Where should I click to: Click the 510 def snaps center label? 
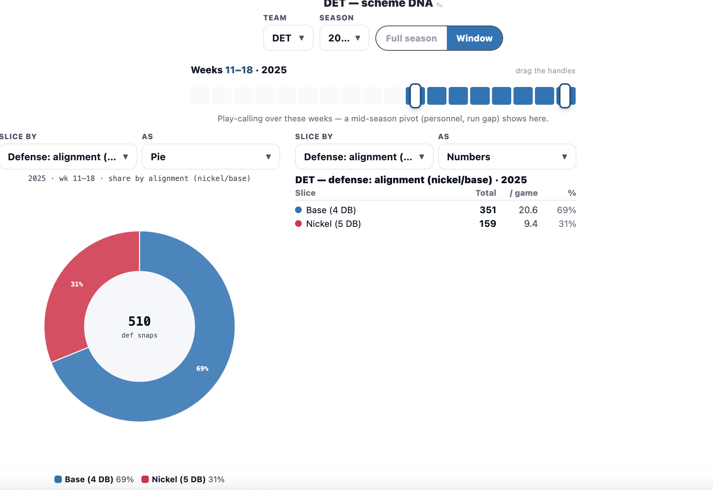pyautogui.click(x=140, y=326)
